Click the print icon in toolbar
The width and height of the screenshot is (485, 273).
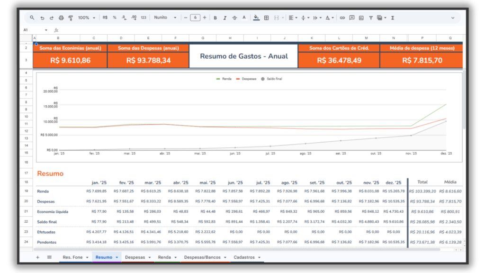tap(61, 18)
